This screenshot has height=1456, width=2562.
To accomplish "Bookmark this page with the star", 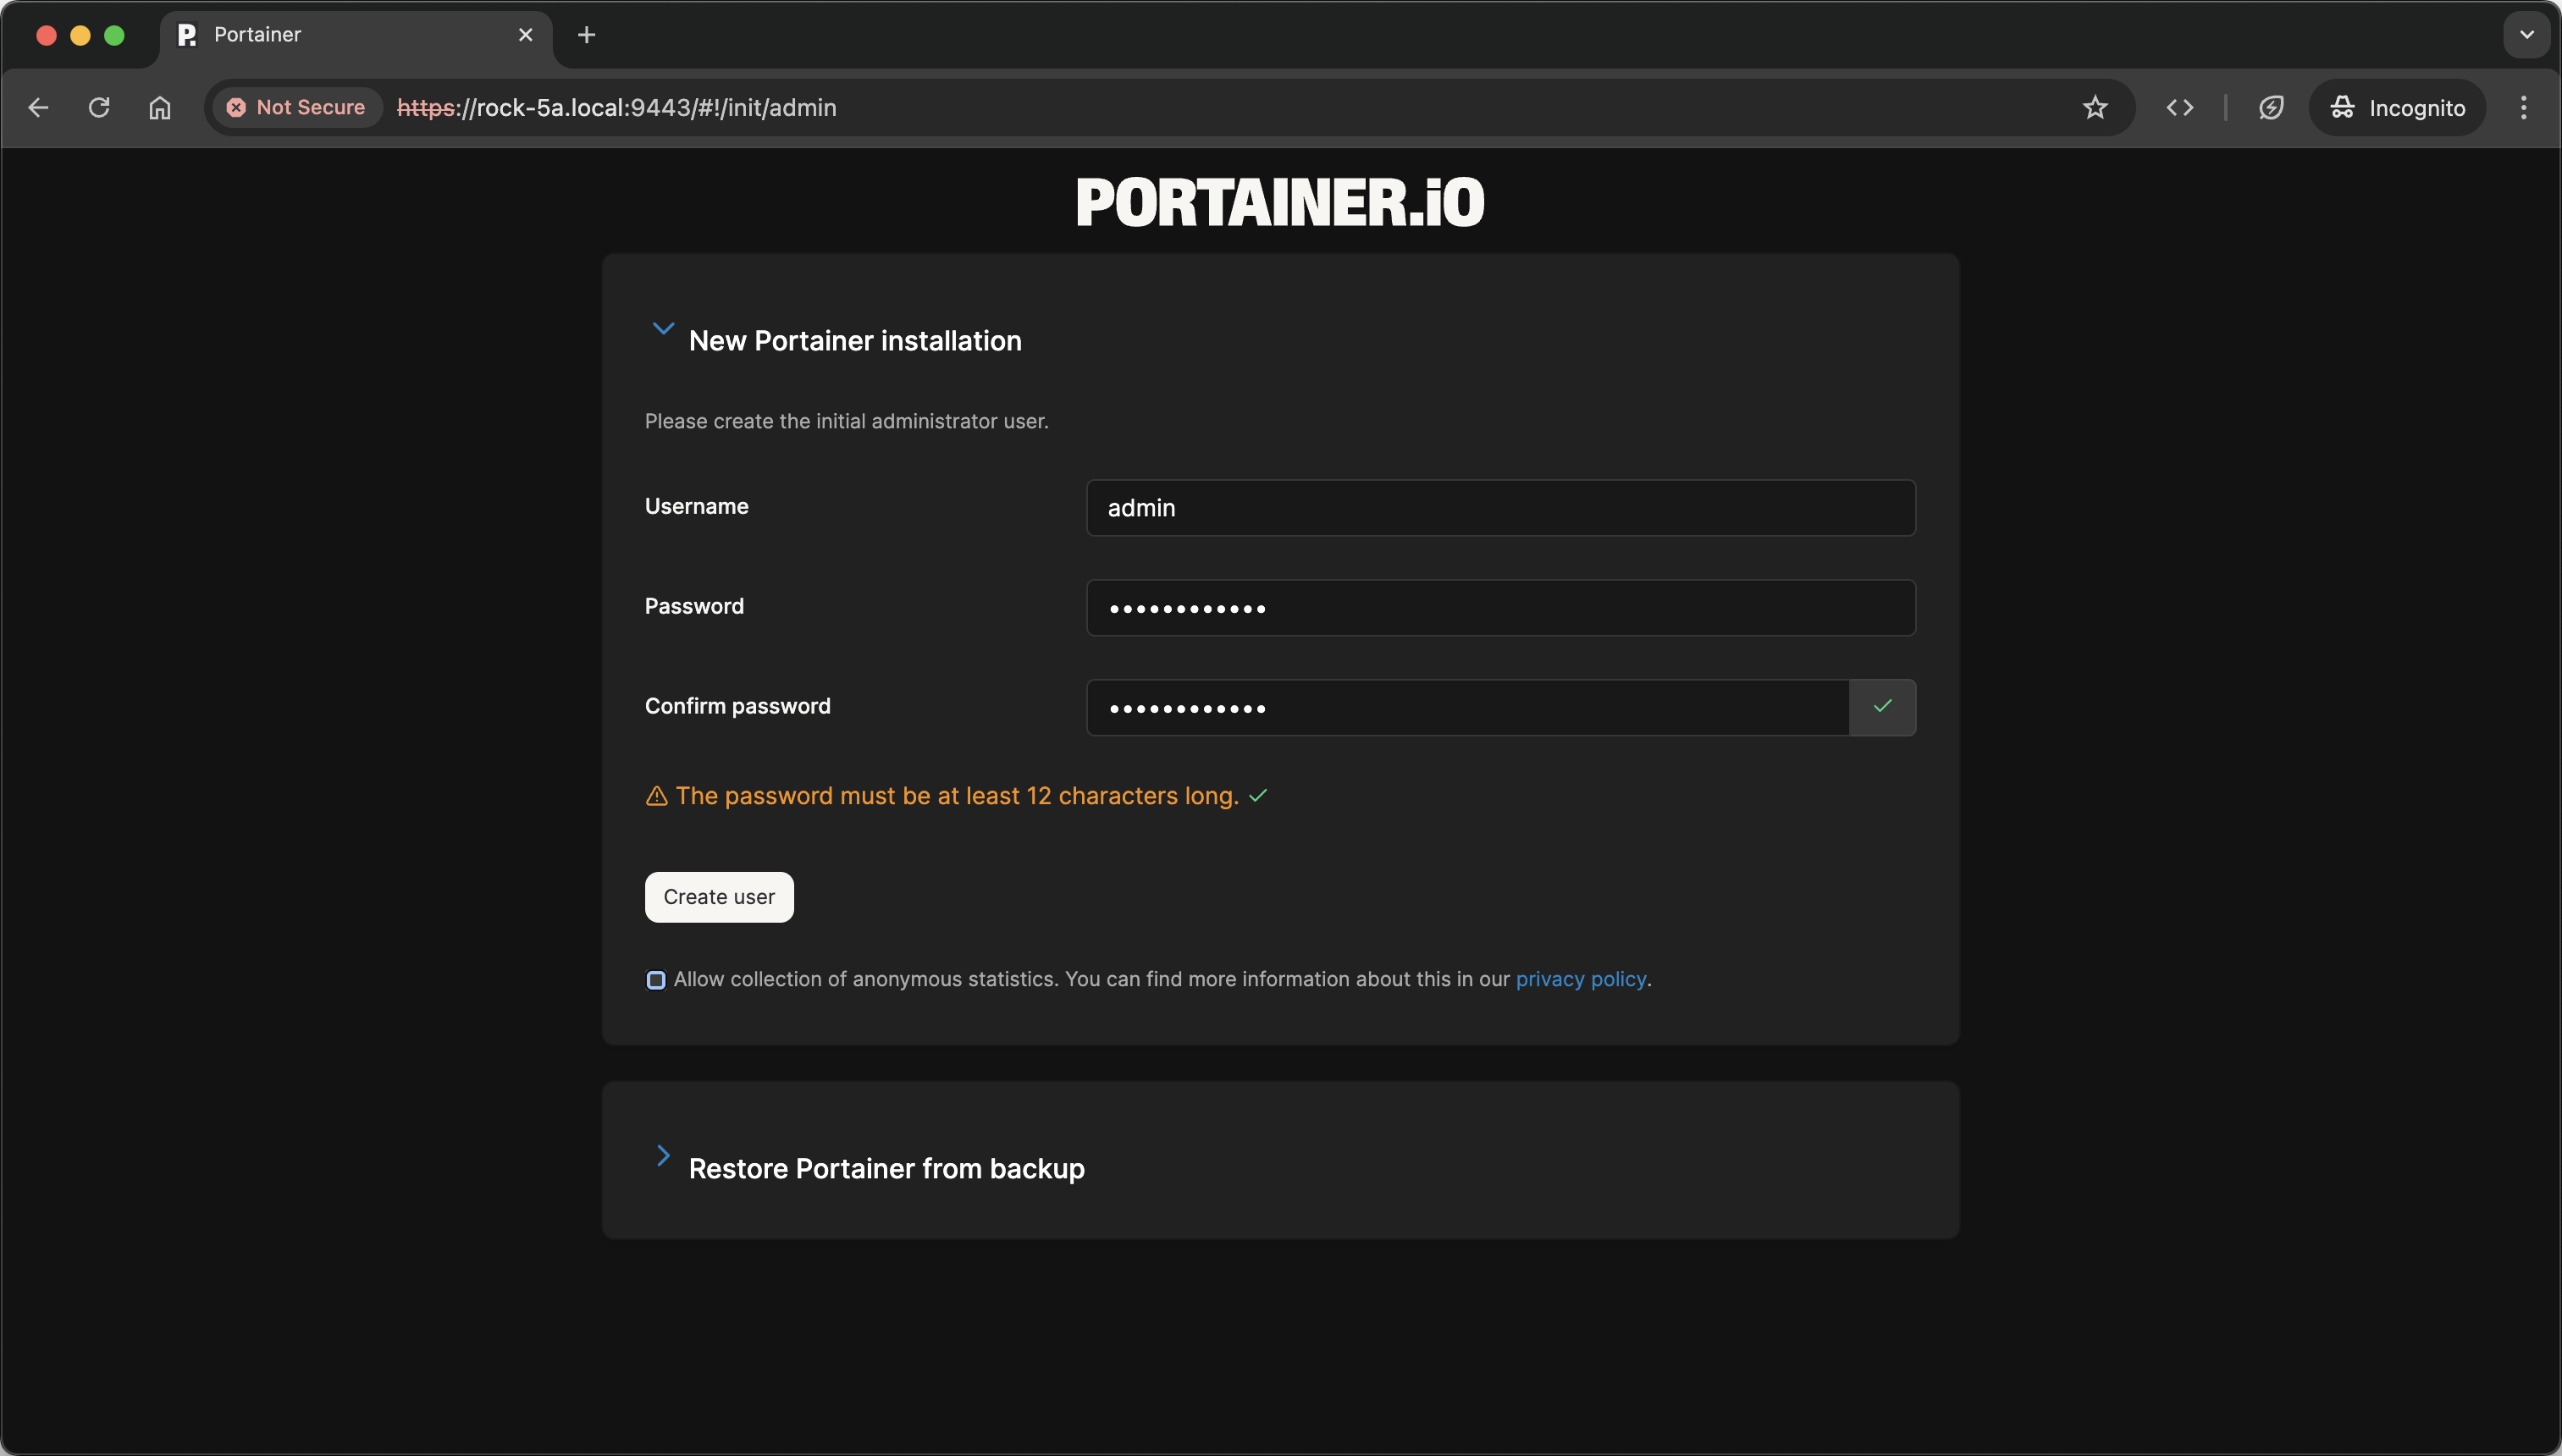I will 2094,107.
